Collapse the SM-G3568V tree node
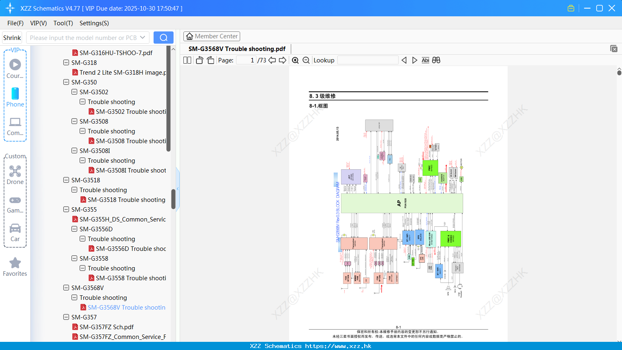The image size is (622, 350). click(66, 288)
